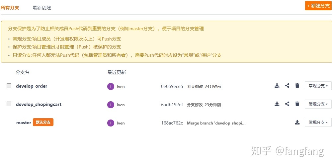Open the develop_shopingcart branch link

pyautogui.click(x=39, y=104)
